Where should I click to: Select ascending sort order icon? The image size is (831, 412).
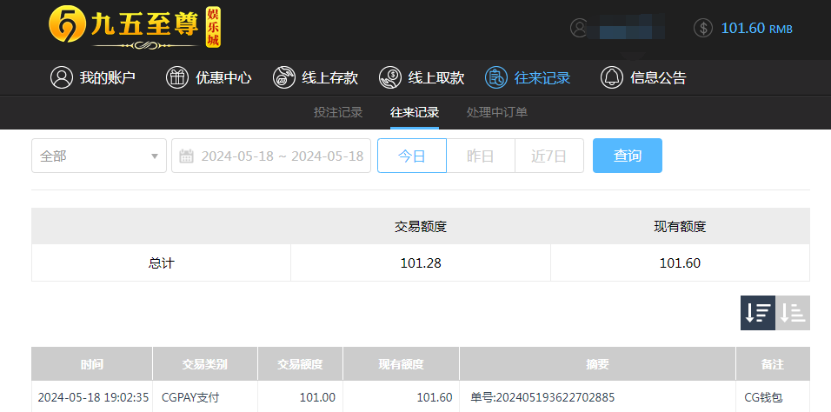793,313
